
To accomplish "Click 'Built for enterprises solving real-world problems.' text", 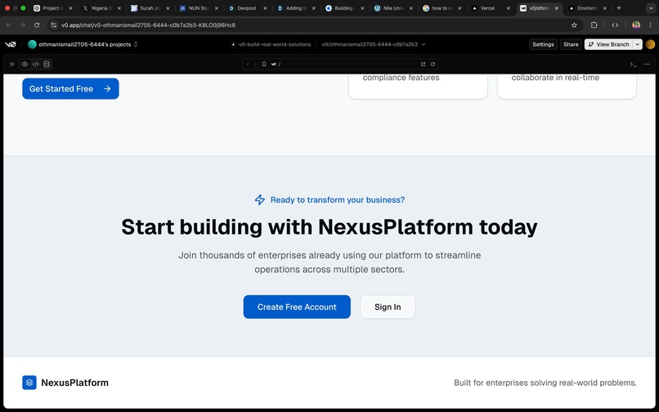I will pyautogui.click(x=545, y=383).
